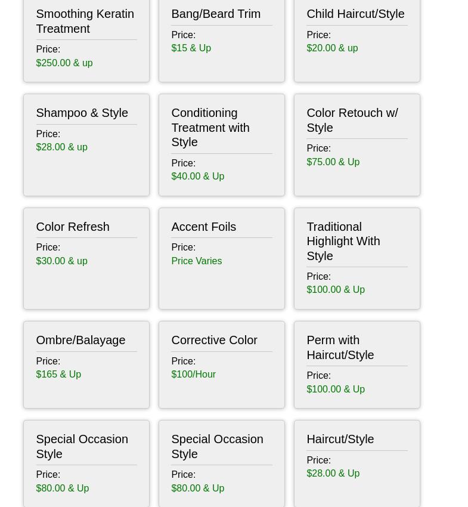Click the $165 & Up price
468x507 pixels.
coord(58,375)
